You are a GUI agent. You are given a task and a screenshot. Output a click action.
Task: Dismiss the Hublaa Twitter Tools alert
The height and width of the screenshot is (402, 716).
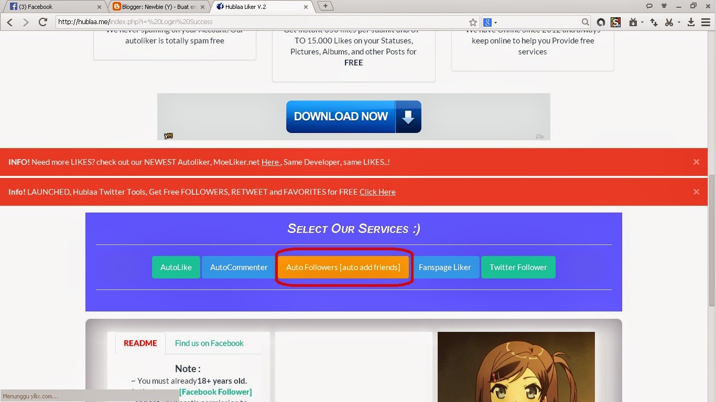696,192
